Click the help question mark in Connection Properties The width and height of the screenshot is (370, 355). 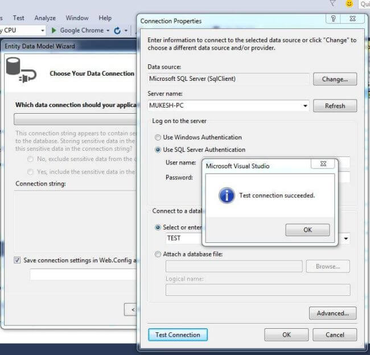(x=333, y=19)
